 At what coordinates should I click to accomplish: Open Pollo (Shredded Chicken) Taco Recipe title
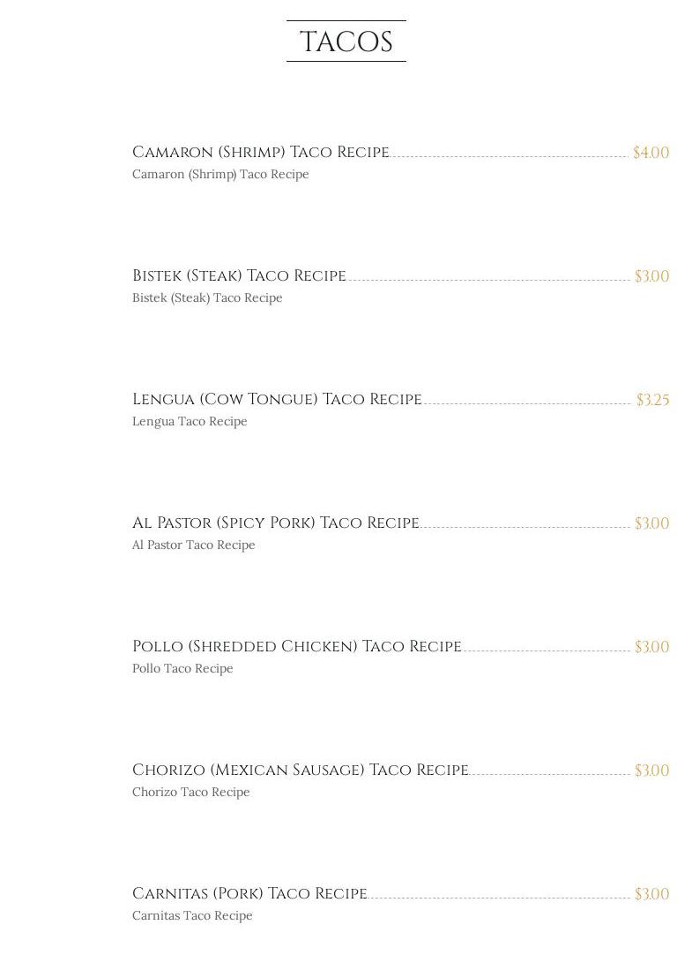(x=296, y=647)
